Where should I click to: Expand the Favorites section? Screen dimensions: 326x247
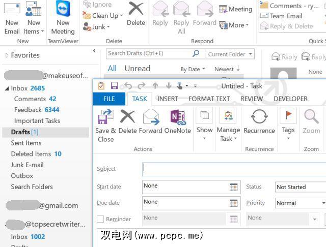(7, 55)
